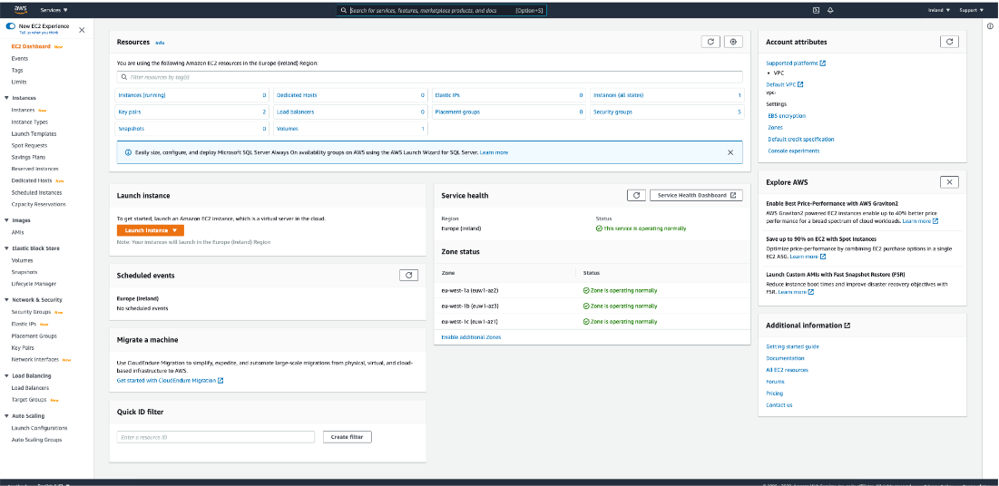Screen dimensions: 999x486
Task: Open the Services dropdown menu
Action: pos(55,10)
